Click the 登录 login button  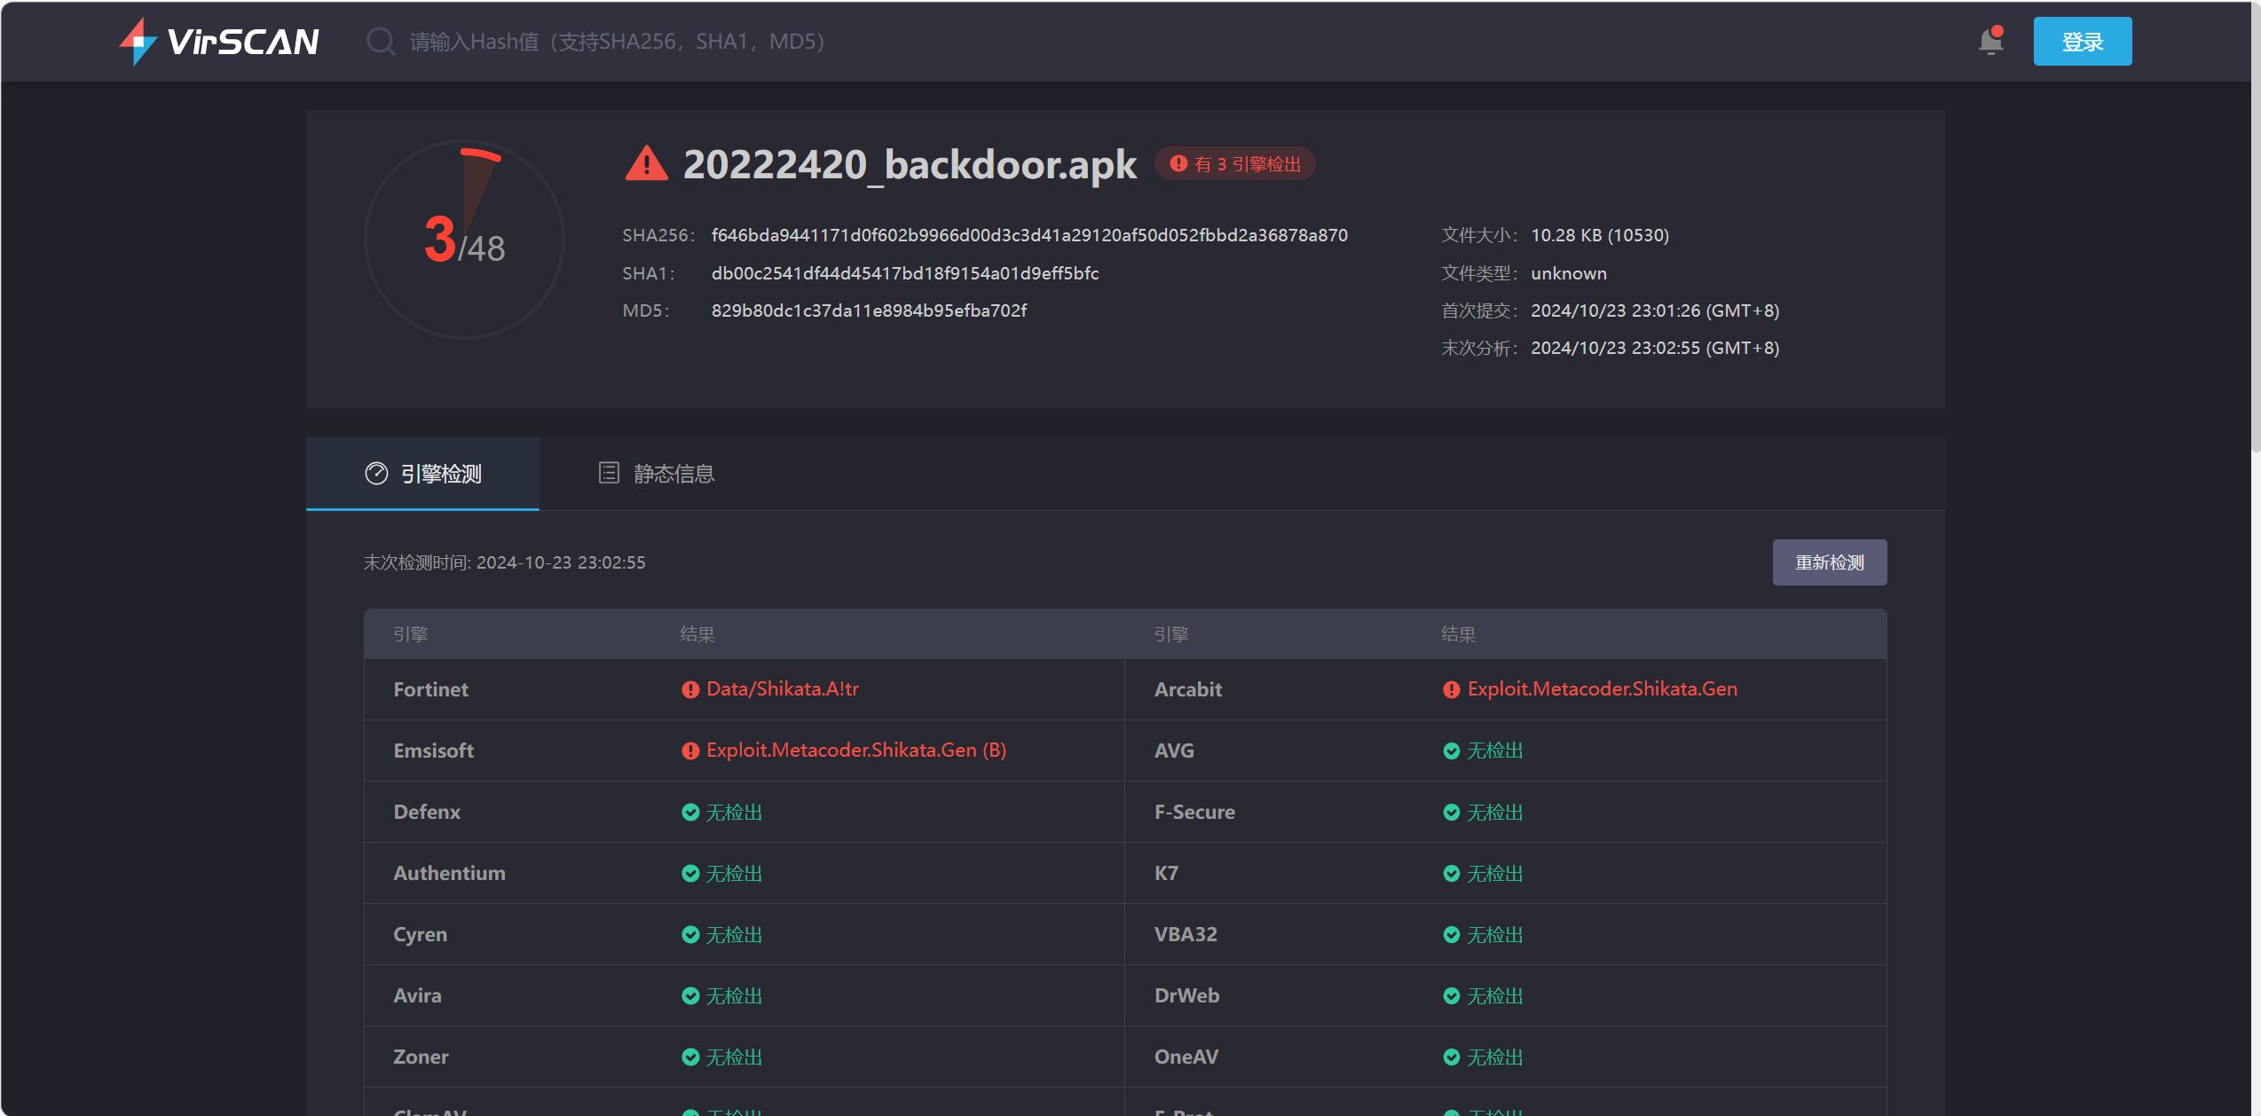(2082, 41)
